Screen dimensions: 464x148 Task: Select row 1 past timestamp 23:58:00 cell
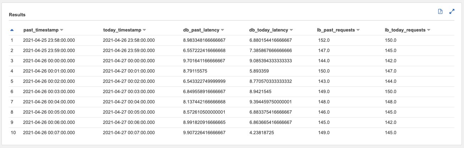[49, 40]
